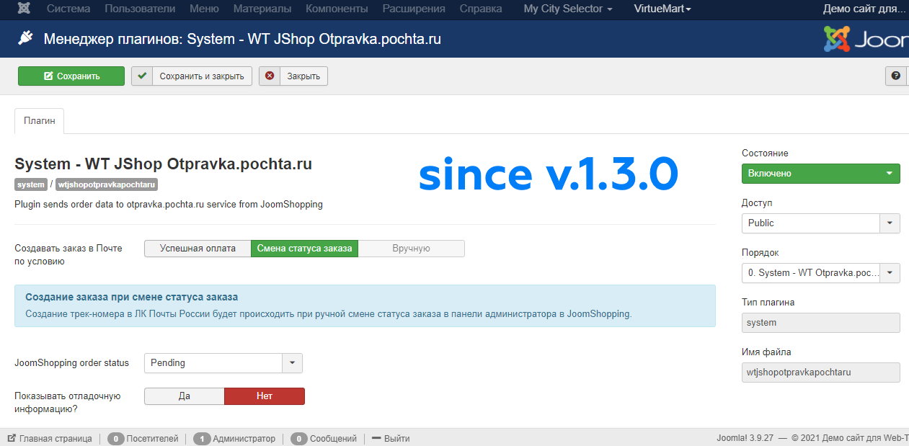
Task: Open the Расширения menu
Action: coord(413,9)
